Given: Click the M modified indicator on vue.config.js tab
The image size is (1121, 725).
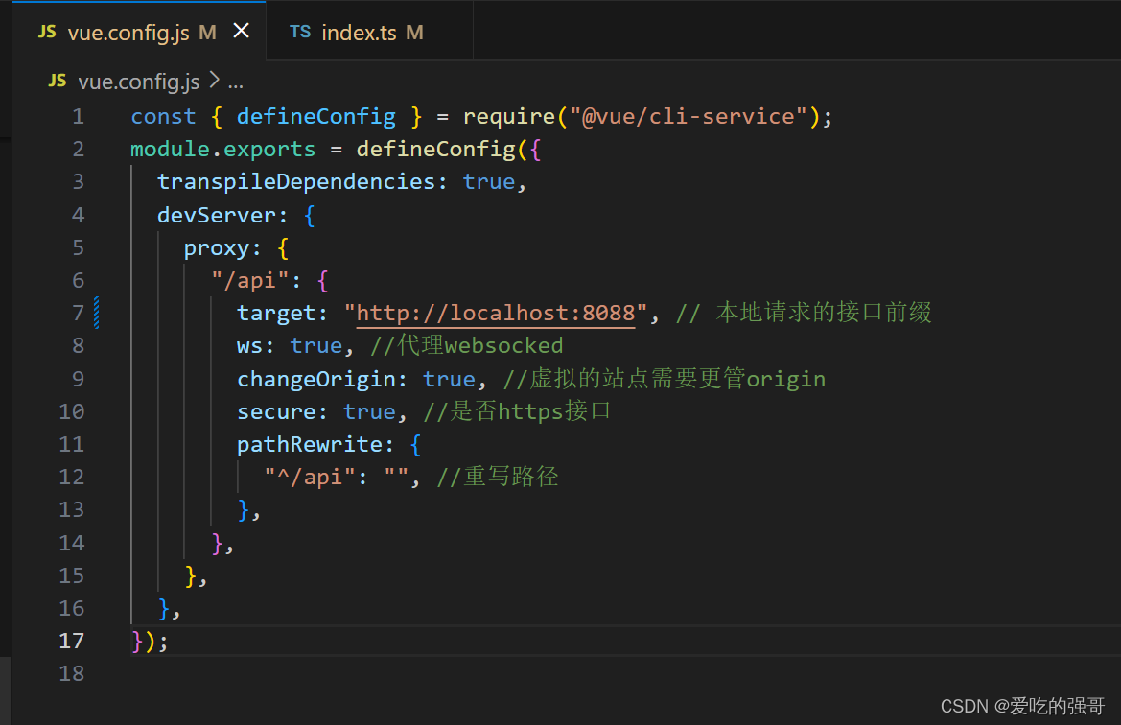Looking at the screenshot, I should coord(207,32).
